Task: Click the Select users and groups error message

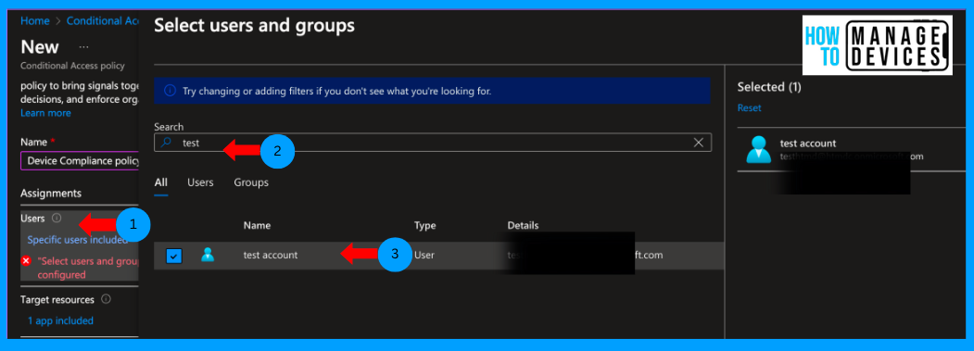Action: pyautogui.click(x=87, y=268)
